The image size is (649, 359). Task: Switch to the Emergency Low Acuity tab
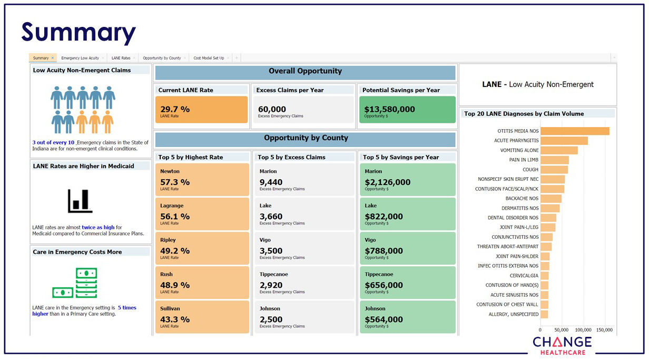tap(80, 58)
